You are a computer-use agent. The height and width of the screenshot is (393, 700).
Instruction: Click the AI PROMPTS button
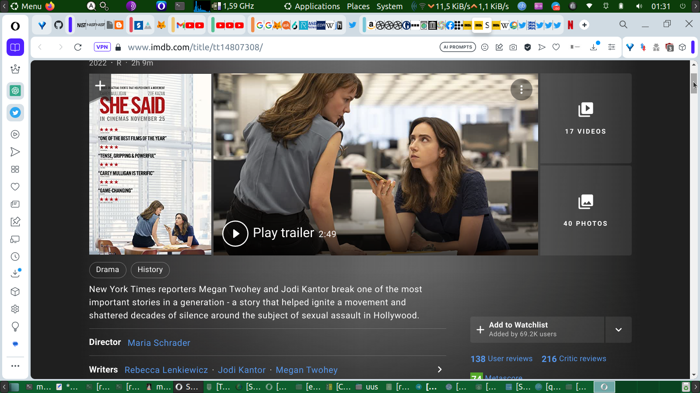click(x=458, y=47)
